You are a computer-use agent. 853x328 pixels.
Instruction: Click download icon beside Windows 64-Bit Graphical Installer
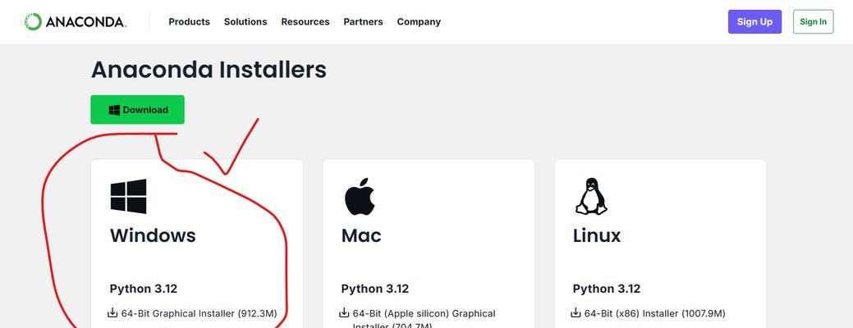(x=112, y=312)
